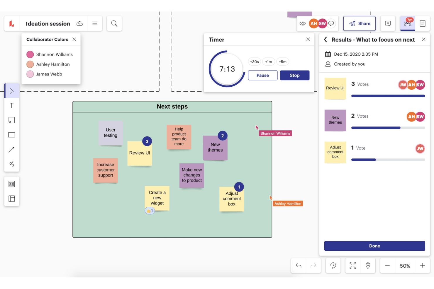The image size is (434, 289).
Task: Click thumbs-up reaction on Create a new widget
Action: [x=150, y=211]
